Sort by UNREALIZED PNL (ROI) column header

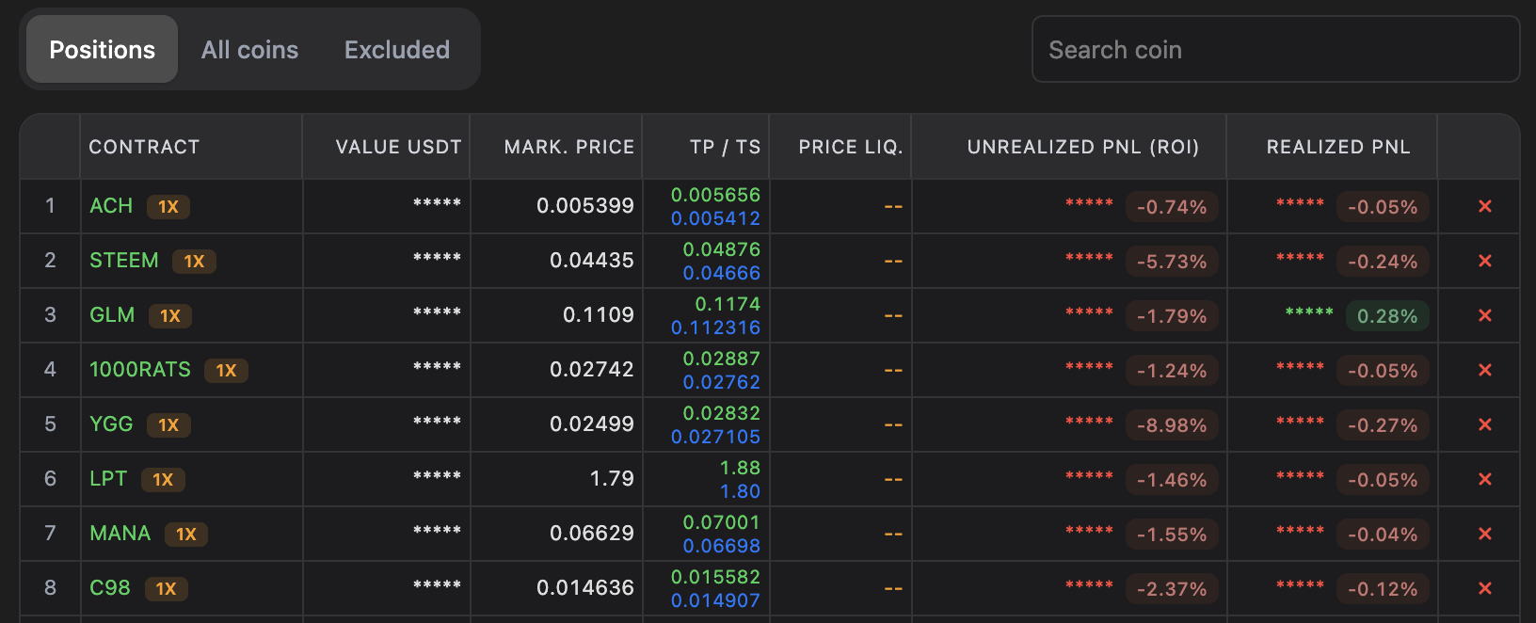click(x=1083, y=147)
